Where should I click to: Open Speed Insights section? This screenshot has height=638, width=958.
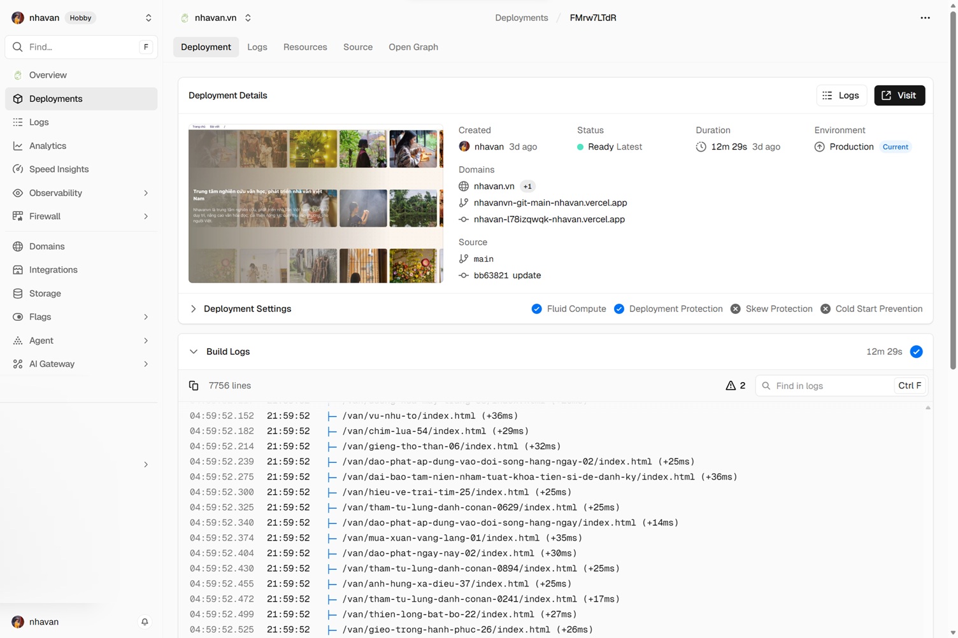[x=59, y=169]
